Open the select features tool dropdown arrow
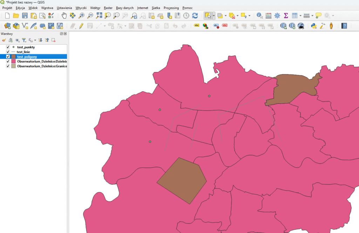The height and width of the screenshot is (233, 359). (214, 15)
